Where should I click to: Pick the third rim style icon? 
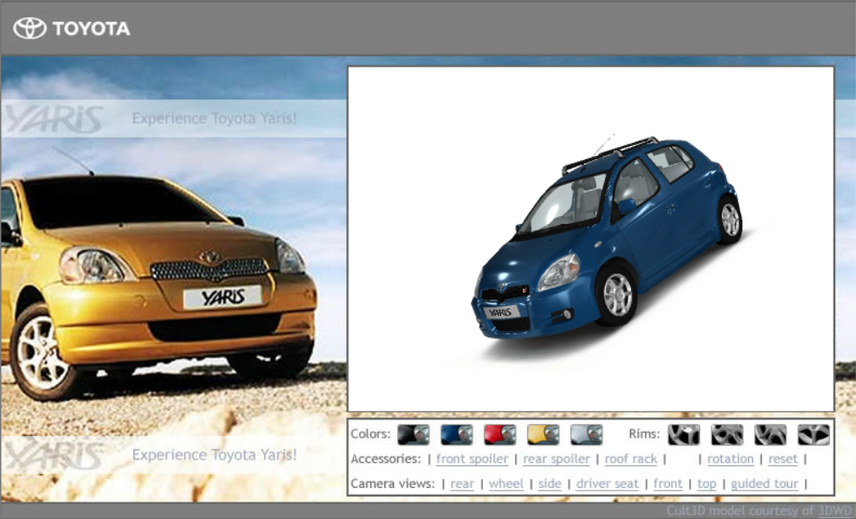(x=770, y=434)
